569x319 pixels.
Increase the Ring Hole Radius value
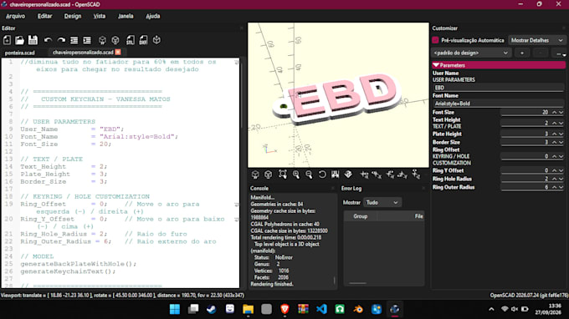tap(555, 179)
